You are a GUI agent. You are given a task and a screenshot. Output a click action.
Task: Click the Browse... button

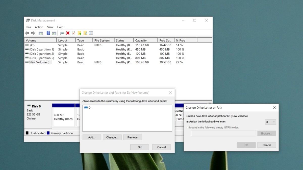pos(267,133)
